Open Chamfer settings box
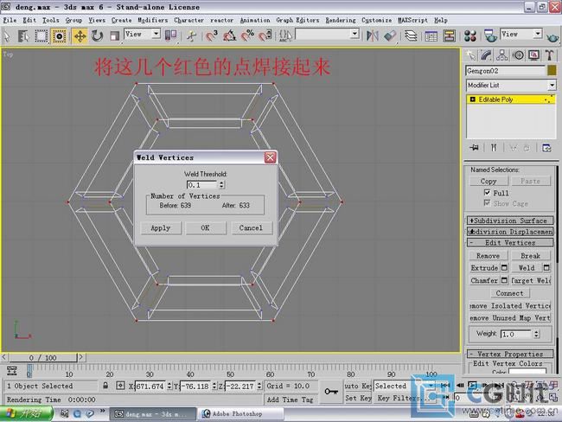The width and height of the screenshot is (562, 422). coord(504,280)
